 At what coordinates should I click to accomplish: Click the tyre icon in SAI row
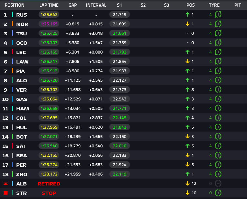(218, 146)
